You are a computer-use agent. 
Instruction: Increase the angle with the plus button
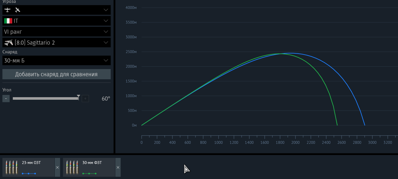click(x=85, y=98)
